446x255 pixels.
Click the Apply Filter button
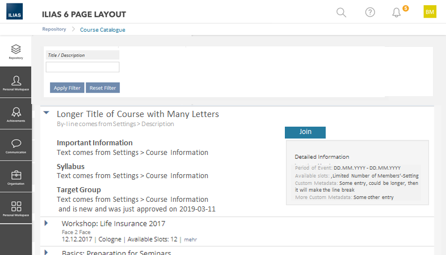67,88
